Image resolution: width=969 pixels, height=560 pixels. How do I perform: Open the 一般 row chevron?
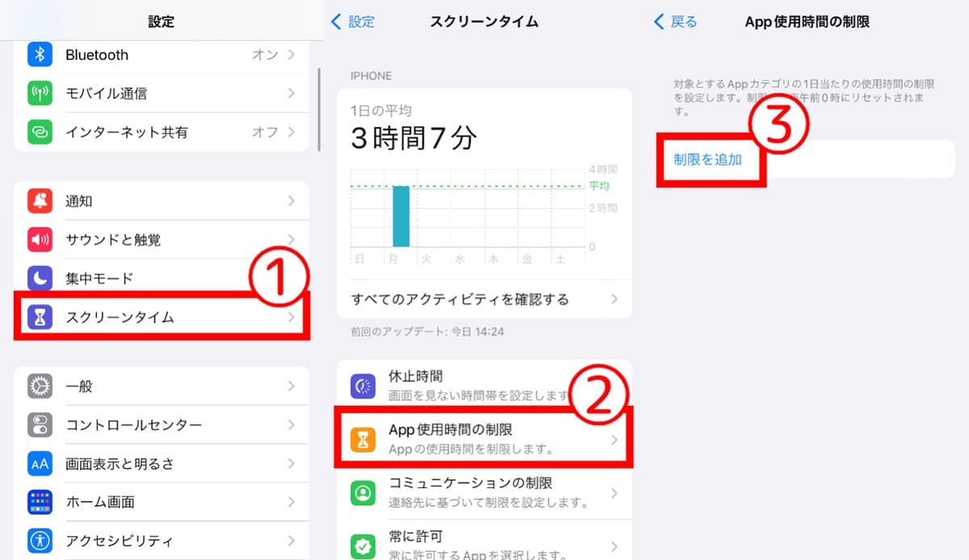point(292,385)
